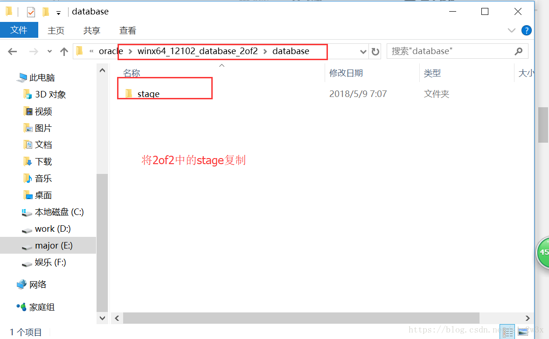
Task: Select the stage folder
Action: pyautogui.click(x=148, y=94)
